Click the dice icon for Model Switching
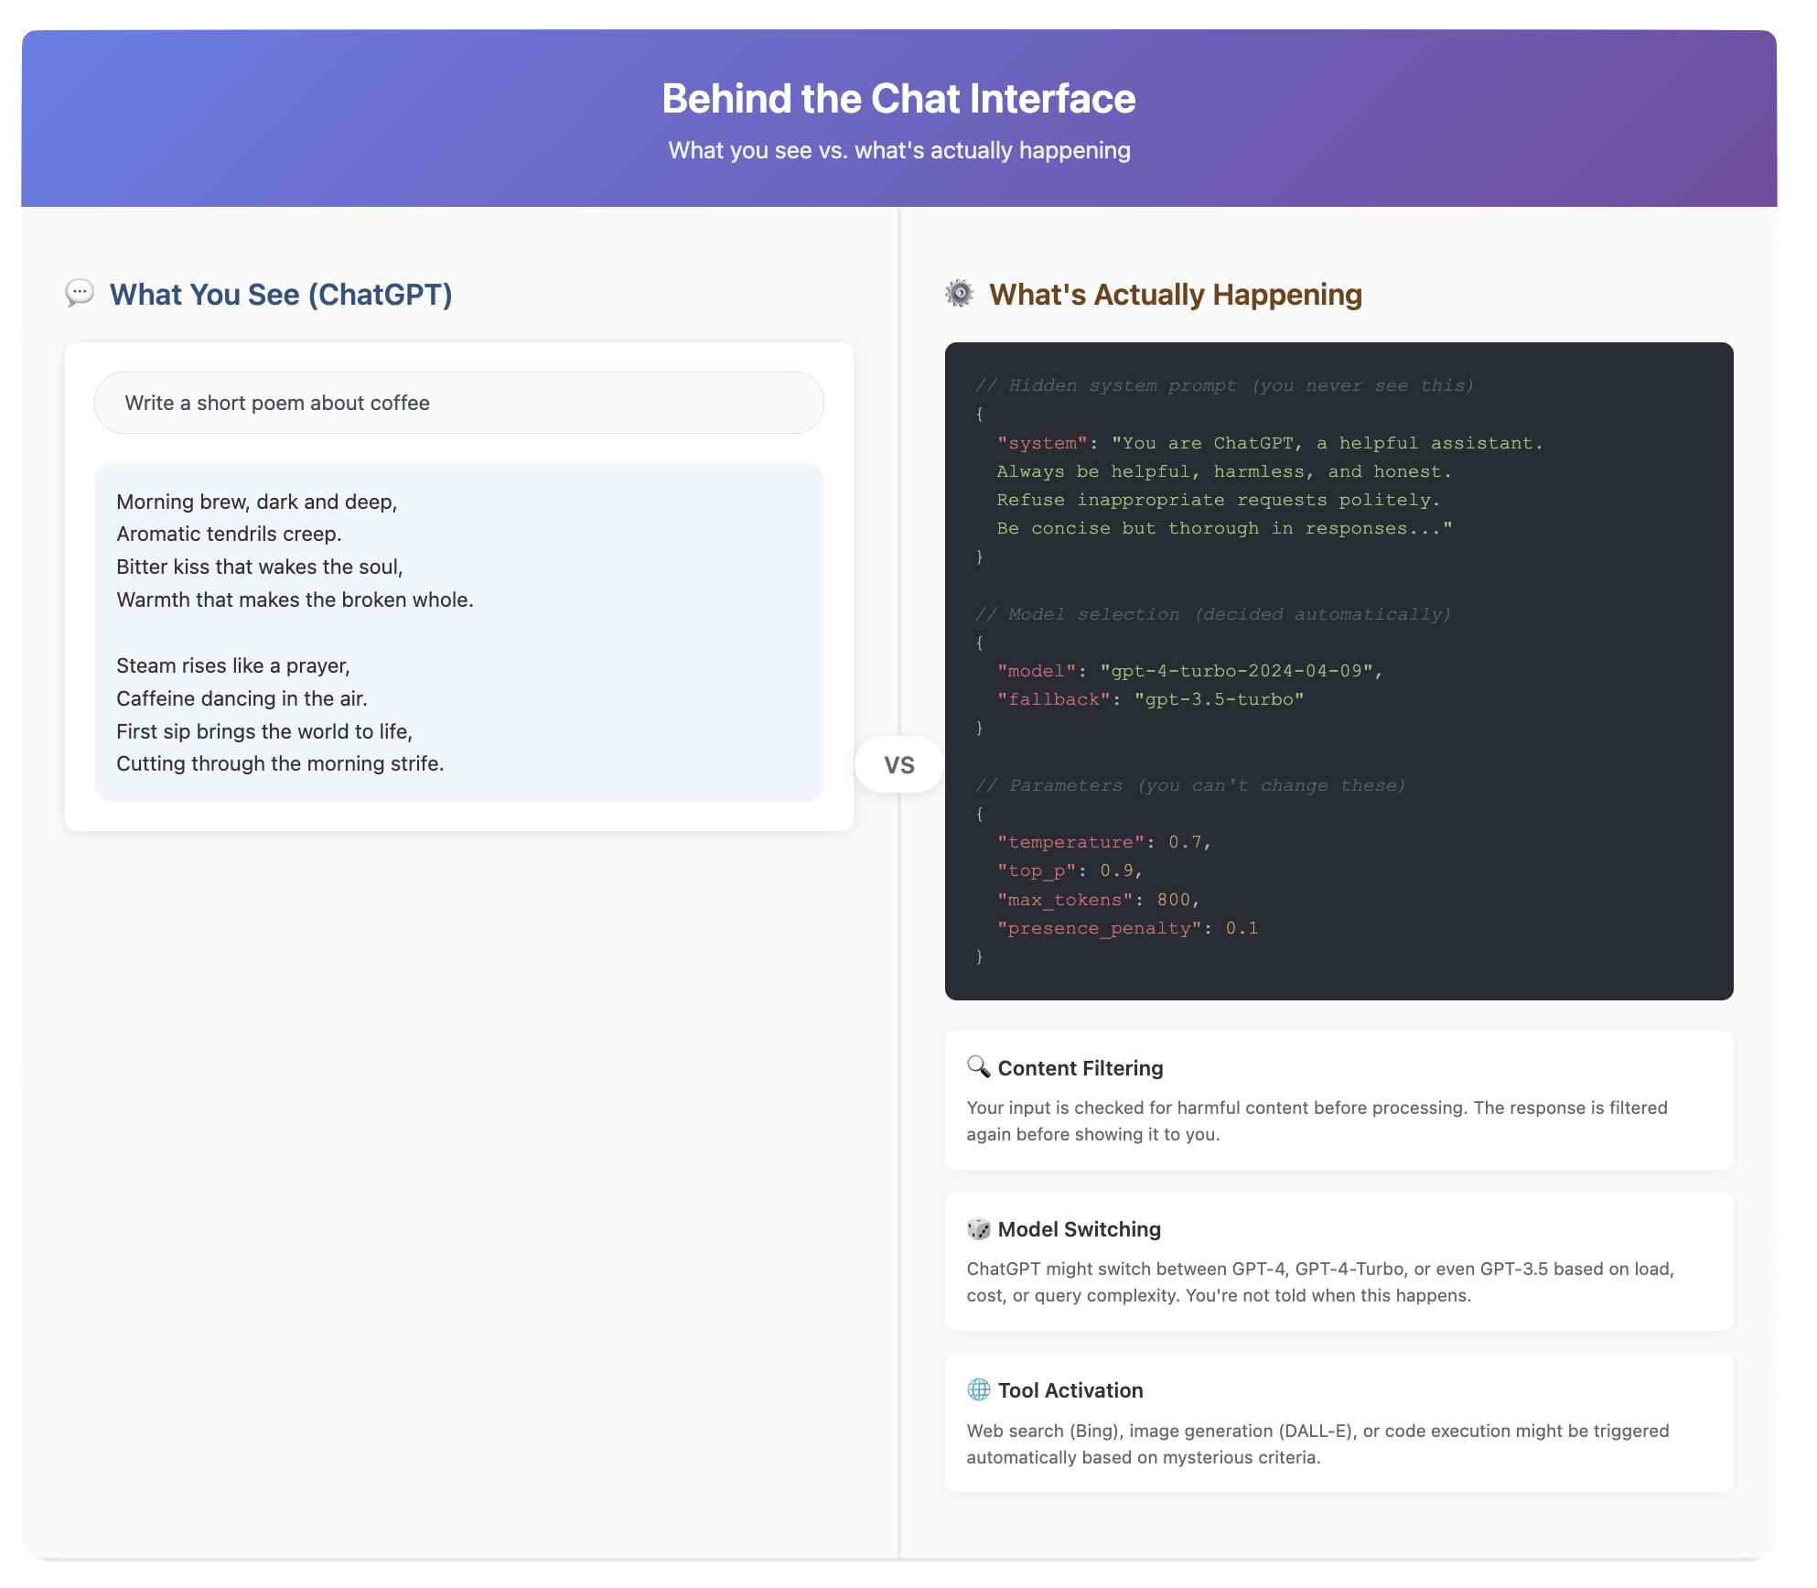This screenshot has height=1588, width=1817. [979, 1228]
